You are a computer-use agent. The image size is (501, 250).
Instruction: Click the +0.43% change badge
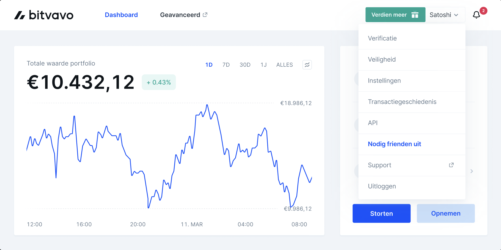coord(159,82)
